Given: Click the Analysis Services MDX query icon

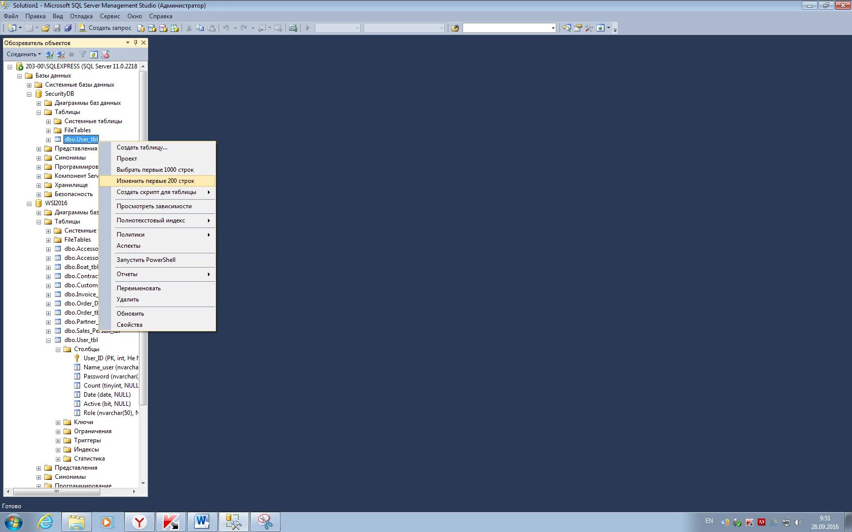Looking at the screenshot, I should (x=152, y=28).
